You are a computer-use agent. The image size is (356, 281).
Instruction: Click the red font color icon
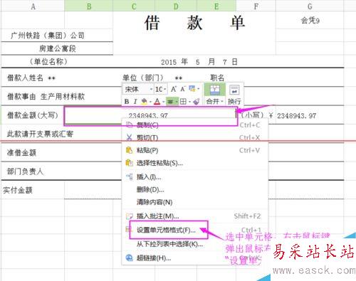click(157, 102)
